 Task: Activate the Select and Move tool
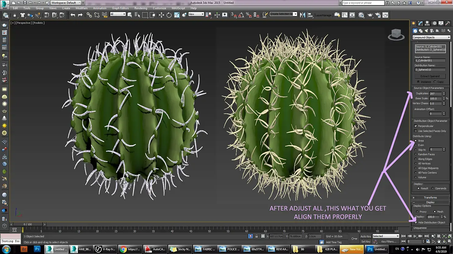tap(161, 15)
